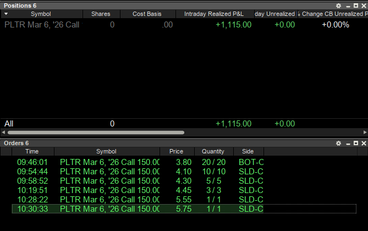The width and height of the screenshot is (368, 231).
Task: Sort Positions by Shares column
Action: 101,14
